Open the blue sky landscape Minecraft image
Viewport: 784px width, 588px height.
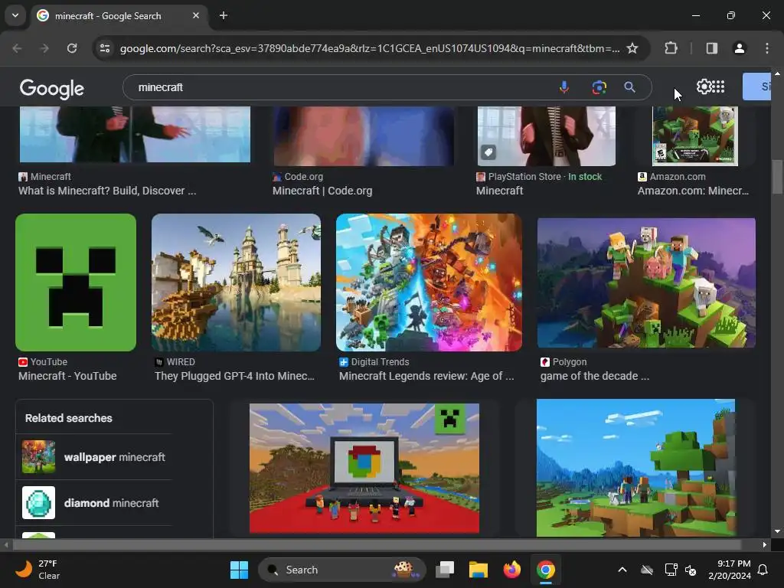click(635, 468)
